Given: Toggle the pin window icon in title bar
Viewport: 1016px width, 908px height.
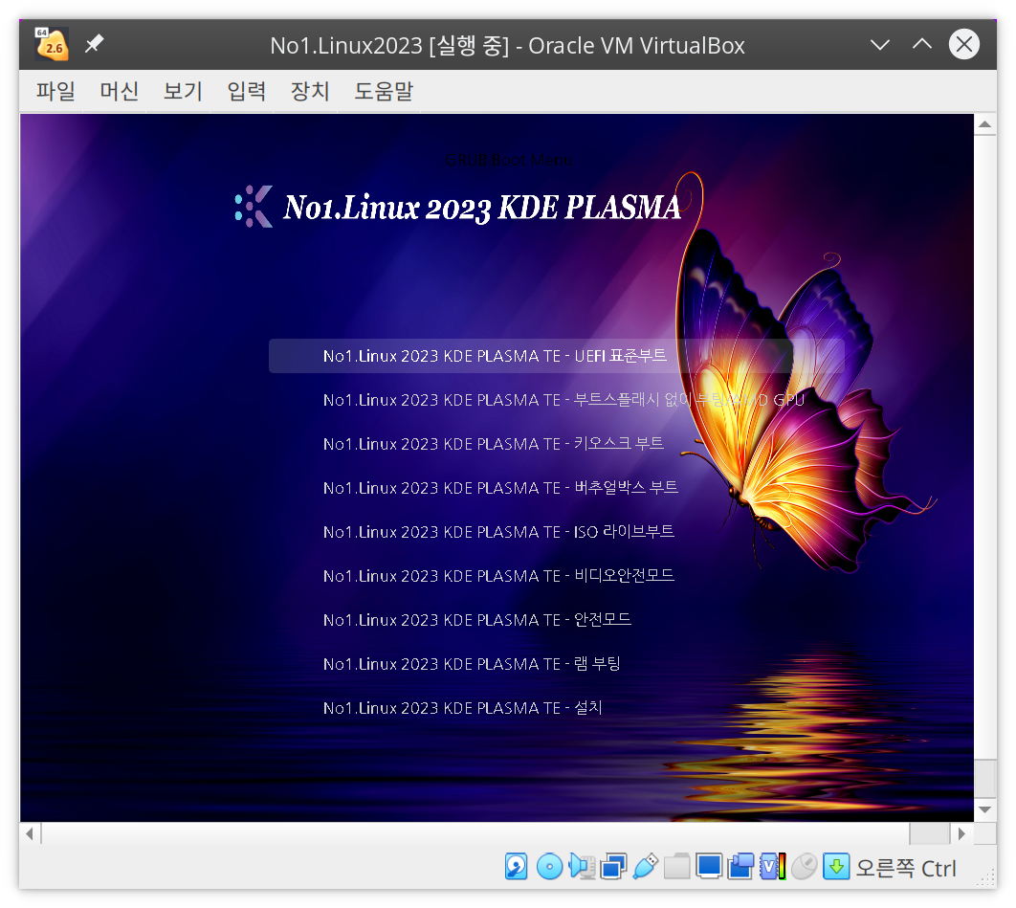Looking at the screenshot, I should pos(95,44).
